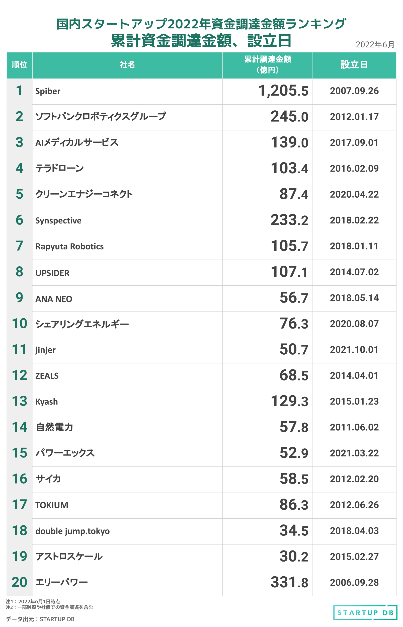Click ANA NEO founding date 2018.05.14
The image size is (403, 627).
(354, 298)
